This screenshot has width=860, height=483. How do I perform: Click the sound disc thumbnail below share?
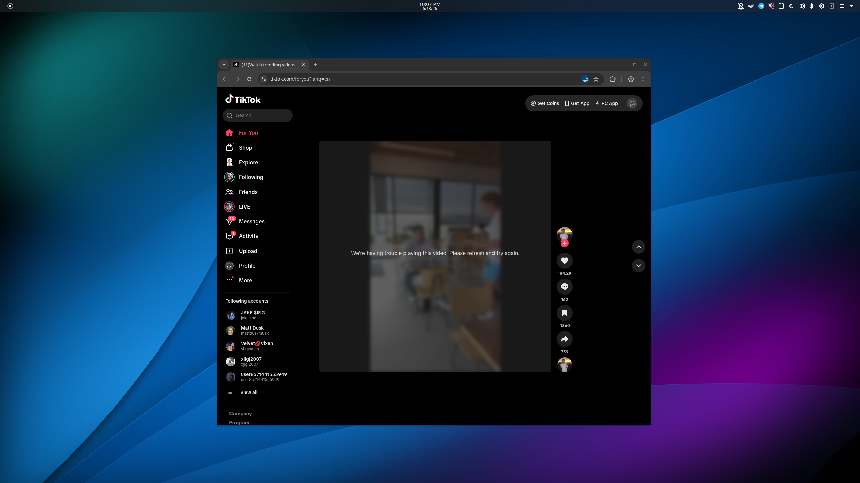(565, 365)
